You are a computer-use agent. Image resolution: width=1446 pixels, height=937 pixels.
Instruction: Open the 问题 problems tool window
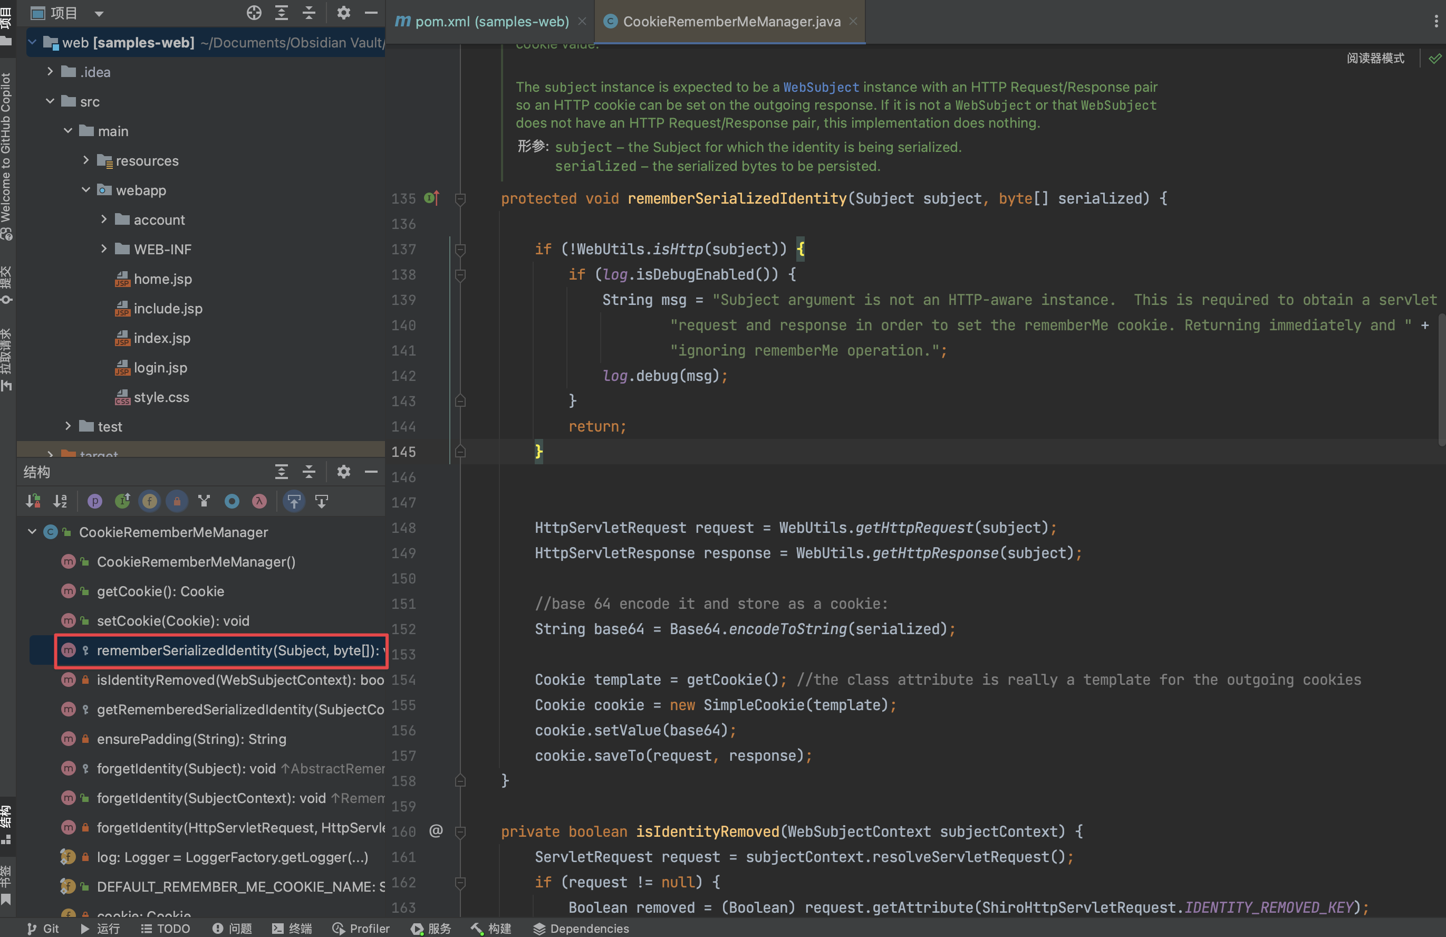pos(232,928)
